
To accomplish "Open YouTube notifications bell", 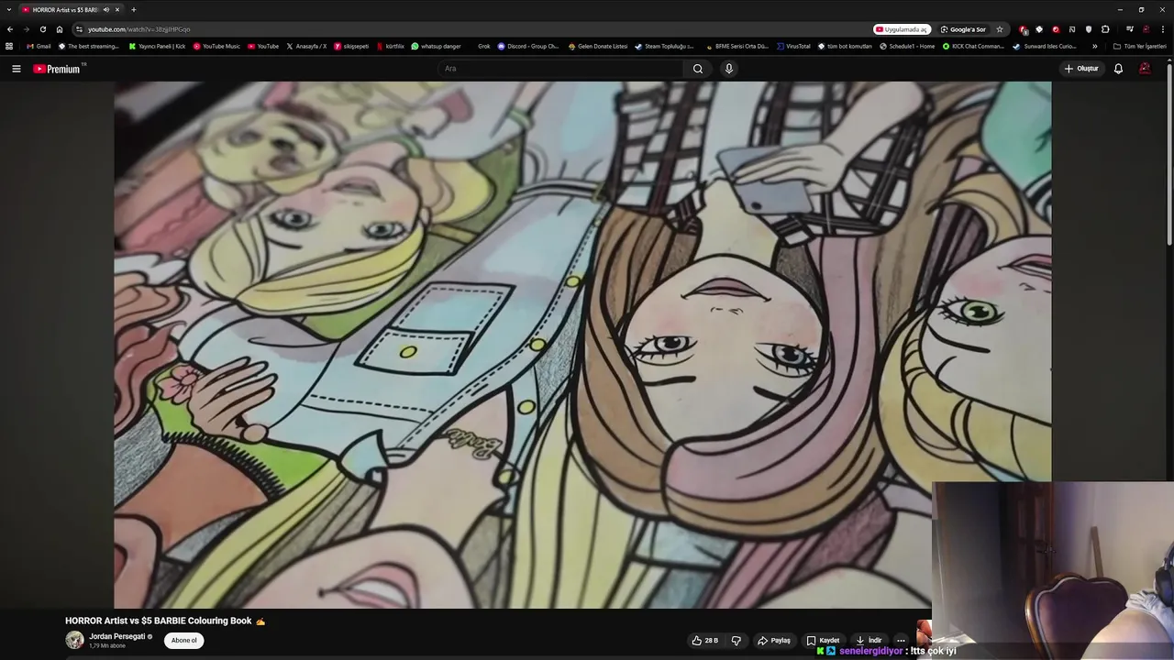I will tap(1118, 69).
